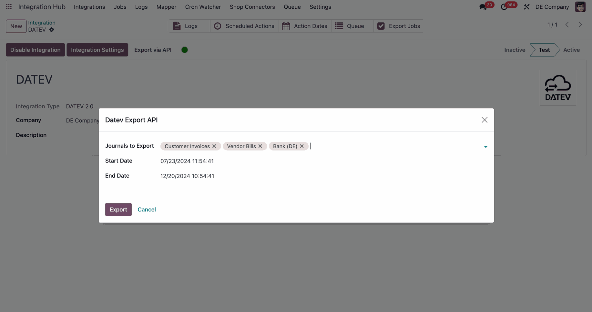
Task: Focus the Journals to Export input
Action: point(395,146)
